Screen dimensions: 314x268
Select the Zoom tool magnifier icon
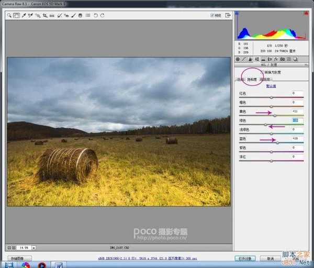click(9, 16)
